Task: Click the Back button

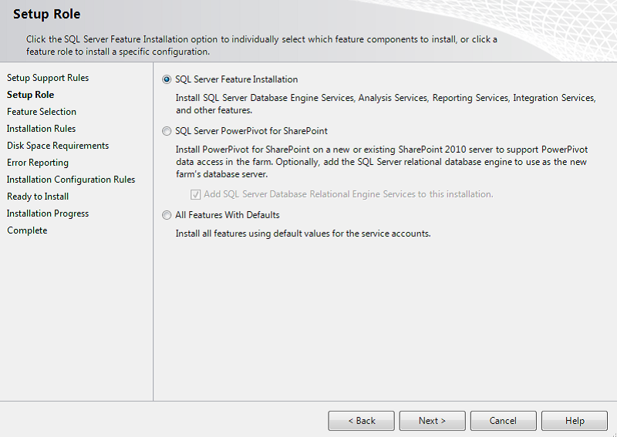Action: point(361,421)
